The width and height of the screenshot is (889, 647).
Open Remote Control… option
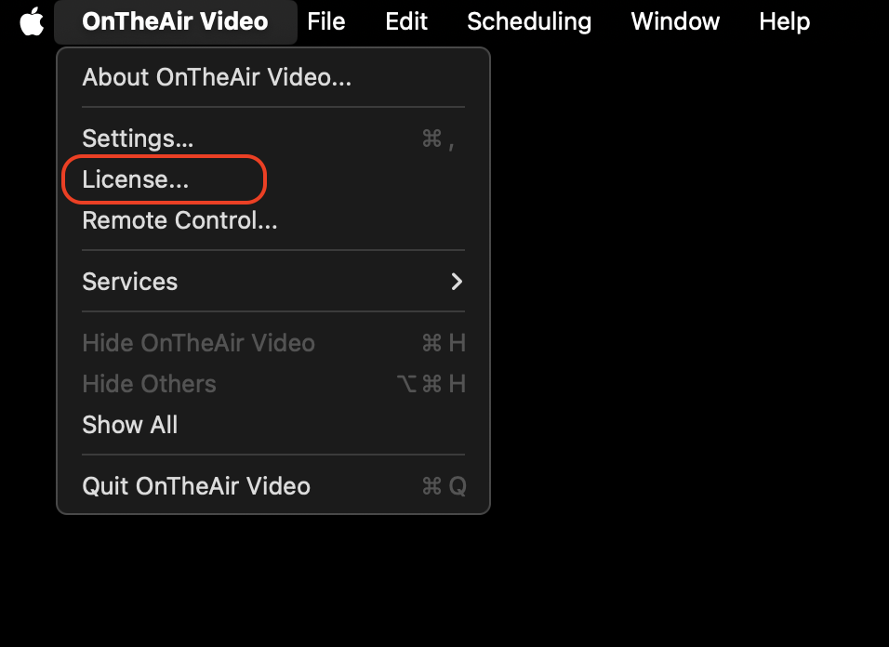pos(273,220)
